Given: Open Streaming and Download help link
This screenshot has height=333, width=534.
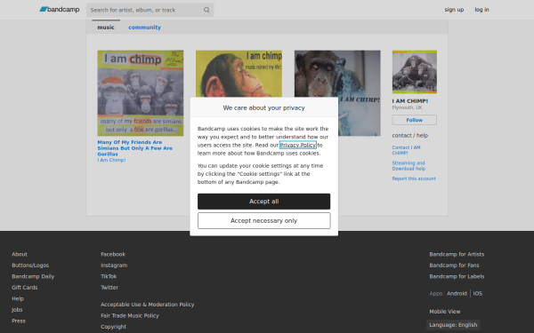Looking at the screenshot, I should click(409, 166).
